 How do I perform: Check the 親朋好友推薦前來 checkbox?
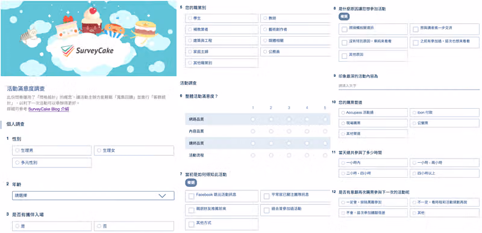192,210
